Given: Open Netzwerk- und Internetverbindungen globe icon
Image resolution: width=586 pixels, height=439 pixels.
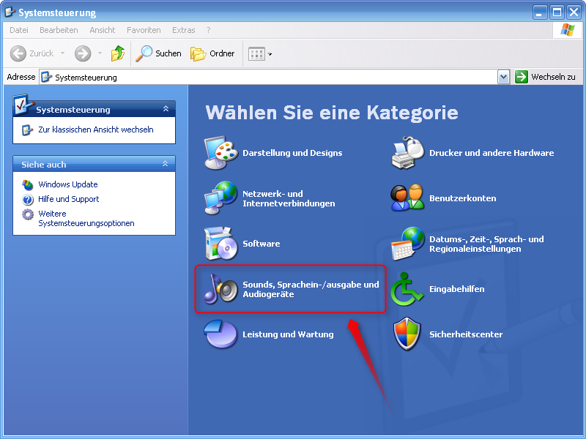Looking at the screenshot, I should [221, 198].
